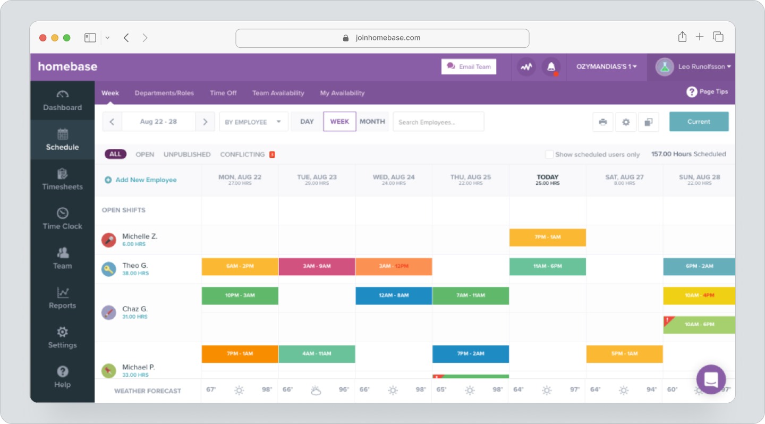Switch to MONTH schedule view
Viewport: 765px width, 424px height.
372,121
